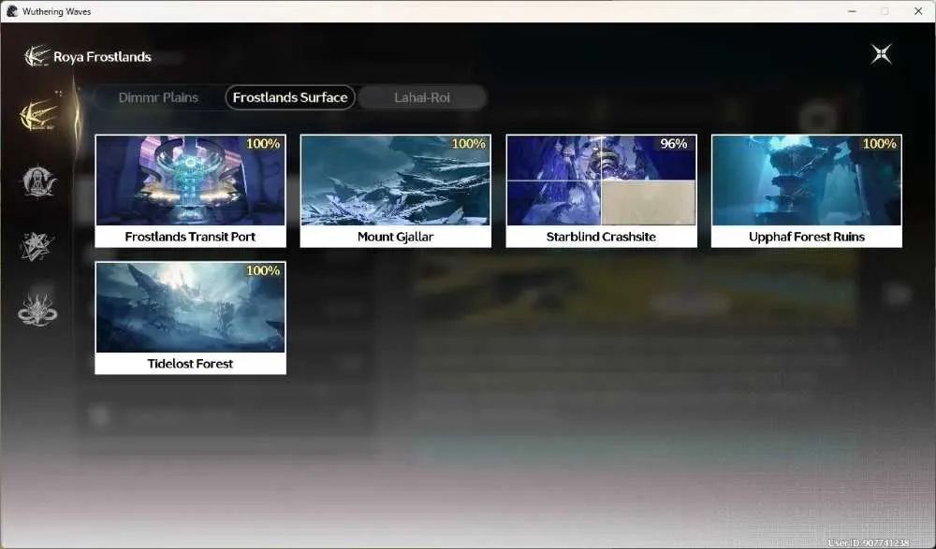The height and width of the screenshot is (549, 936).
Task: Open the Mount Gjallar area card
Action: [x=396, y=191]
